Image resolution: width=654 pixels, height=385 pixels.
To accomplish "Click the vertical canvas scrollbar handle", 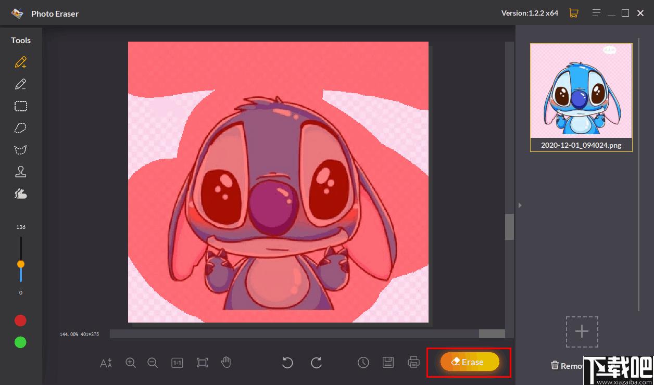I will [x=509, y=227].
